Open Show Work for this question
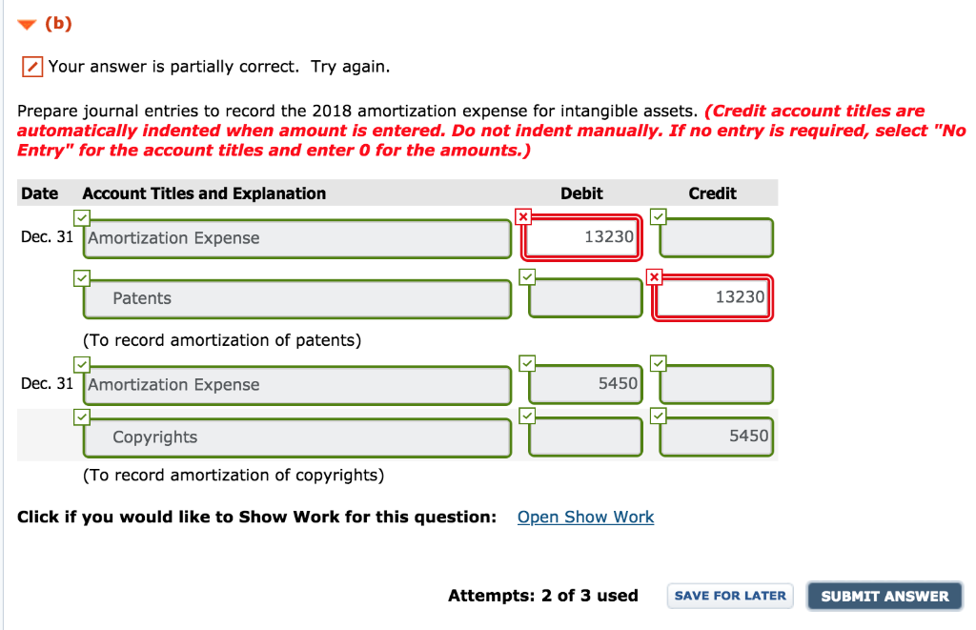 click(x=585, y=517)
